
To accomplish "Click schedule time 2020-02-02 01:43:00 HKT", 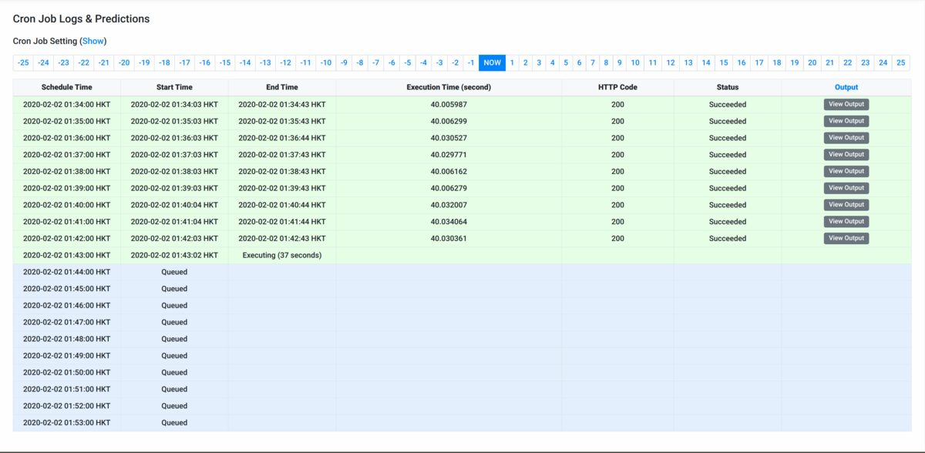I will point(67,255).
